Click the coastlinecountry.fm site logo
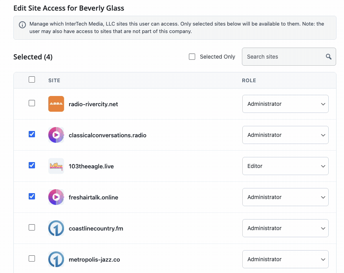This screenshot has width=344, height=273. pos(56,228)
